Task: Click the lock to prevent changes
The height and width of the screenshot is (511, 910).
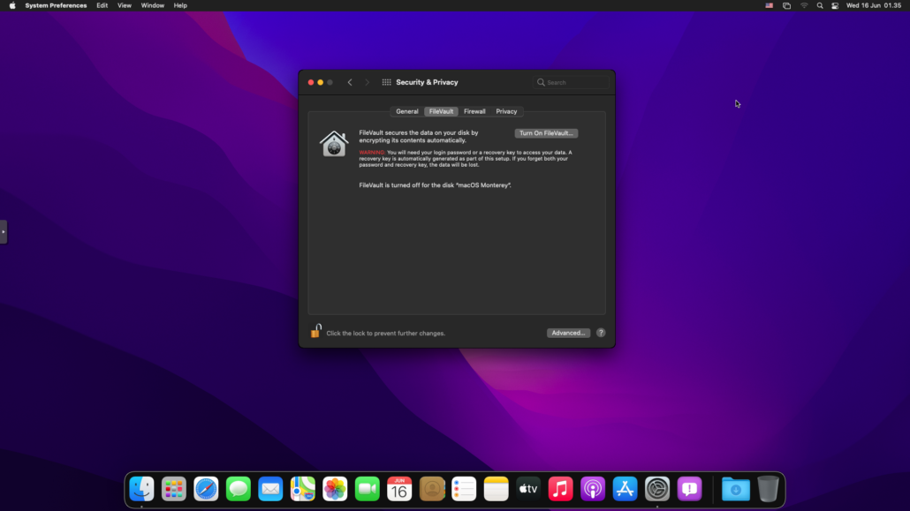Action: tap(315, 331)
